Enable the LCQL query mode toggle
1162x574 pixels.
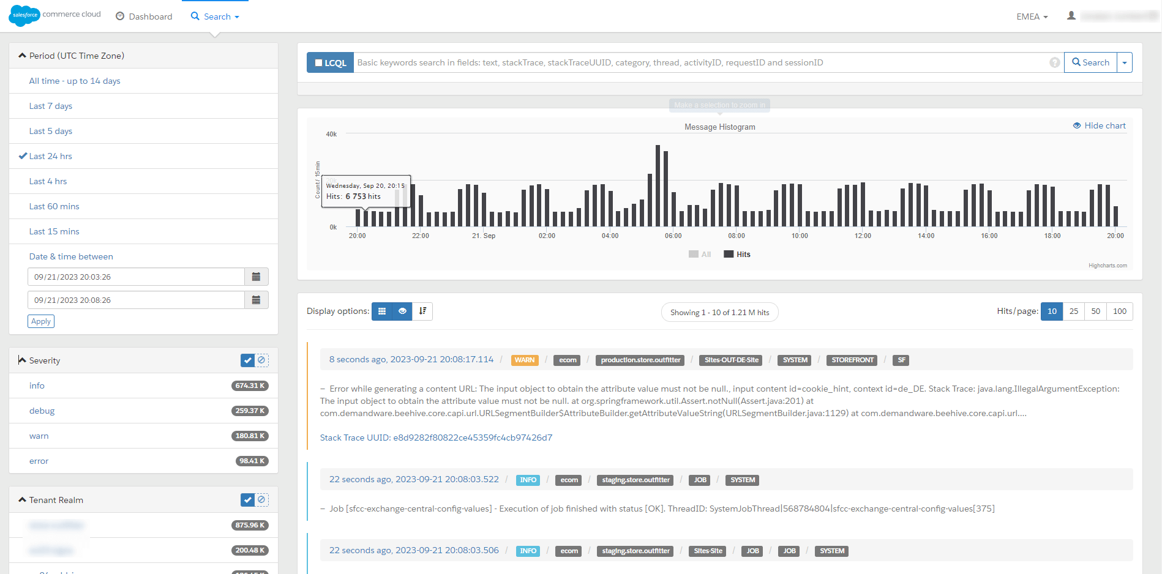coord(329,62)
